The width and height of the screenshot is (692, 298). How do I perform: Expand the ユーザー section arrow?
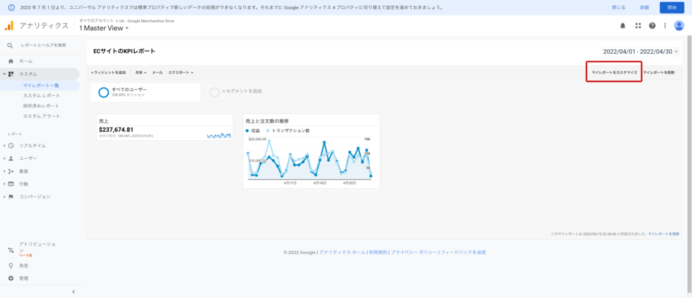pos(4,158)
